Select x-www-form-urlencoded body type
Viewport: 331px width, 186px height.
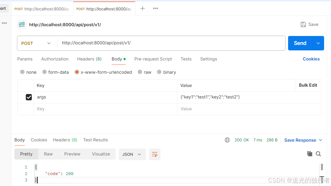(x=77, y=72)
